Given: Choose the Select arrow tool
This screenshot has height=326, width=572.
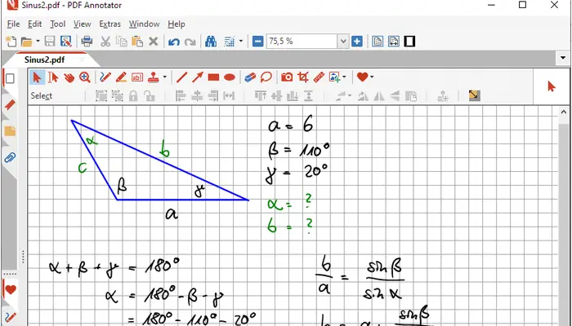Looking at the screenshot, I should tap(38, 77).
